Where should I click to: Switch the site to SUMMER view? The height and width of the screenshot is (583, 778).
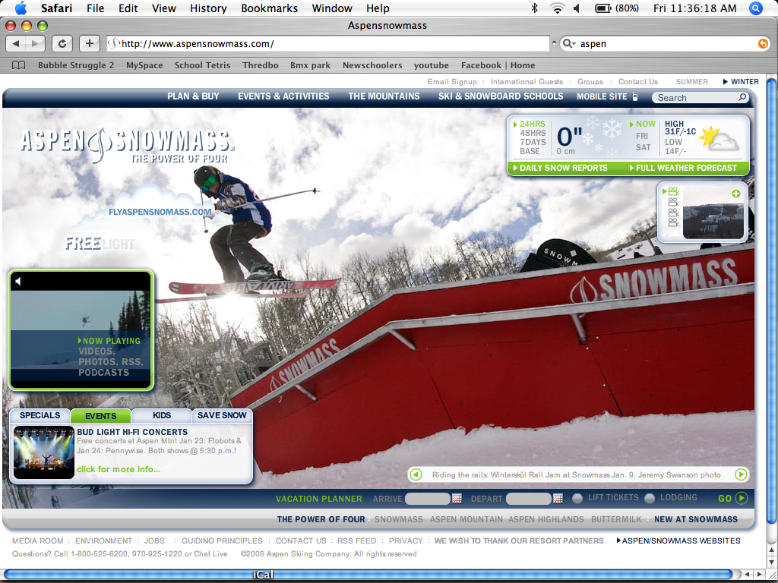tap(691, 81)
